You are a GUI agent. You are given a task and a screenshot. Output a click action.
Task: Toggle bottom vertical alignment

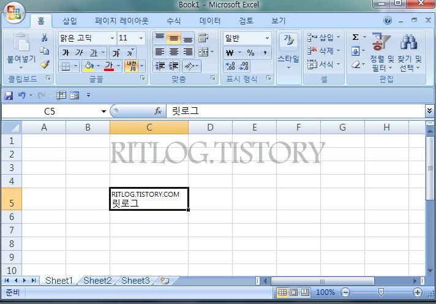(x=188, y=38)
